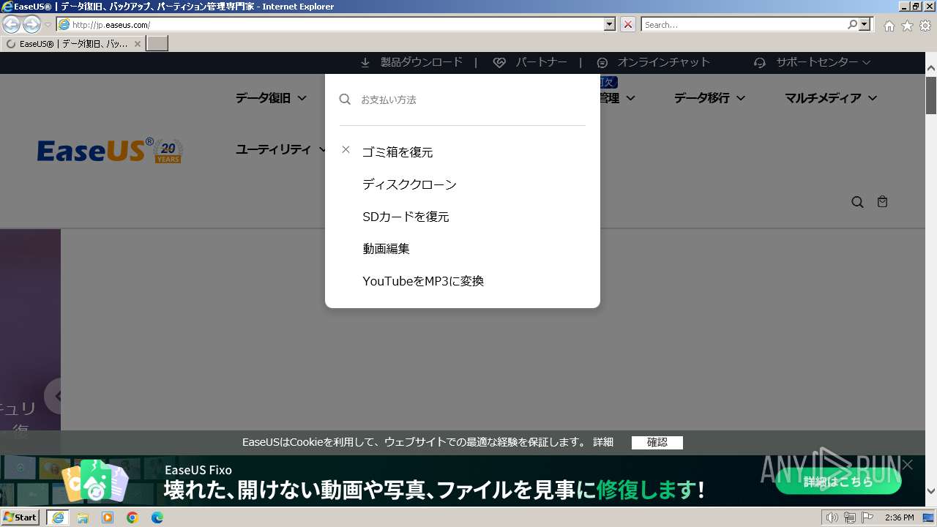
Task: Click the 詳細はこちら banner button
Action: (838, 482)
